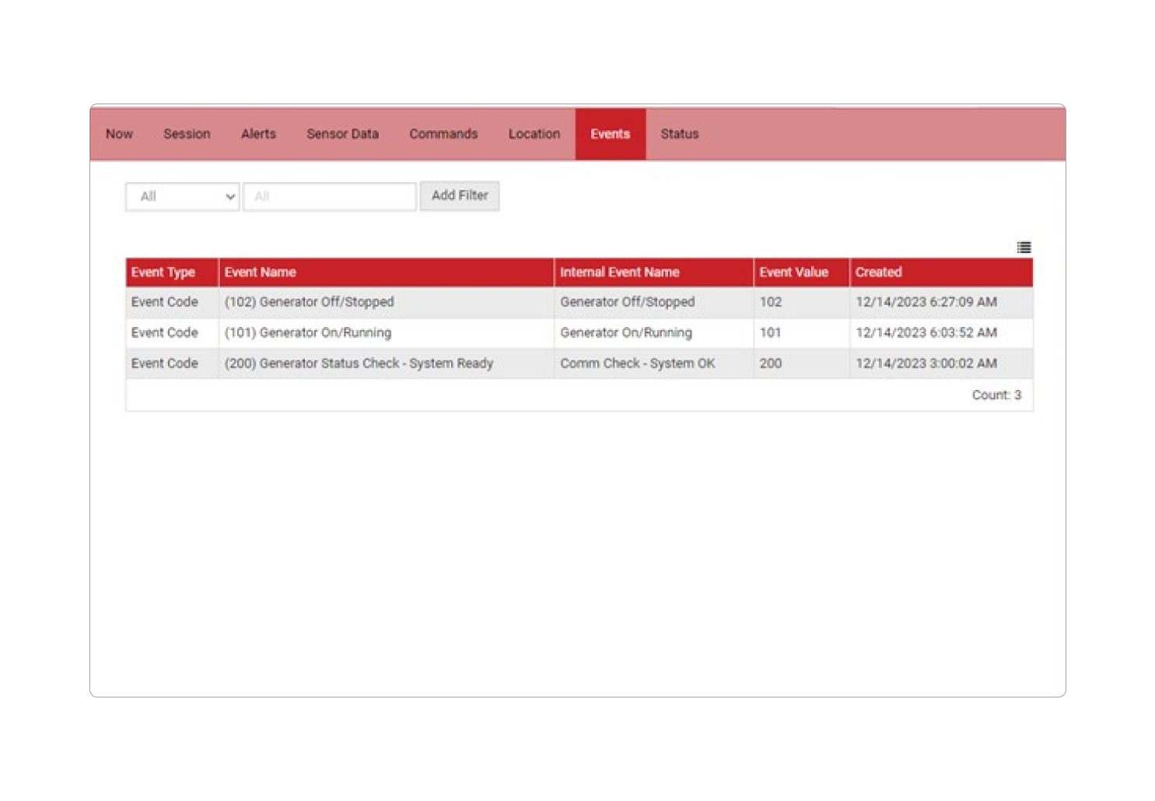Select the Generator Off/Stopped event row
The height and width of the screenshot is (801, 1155).
coord(467,302)
